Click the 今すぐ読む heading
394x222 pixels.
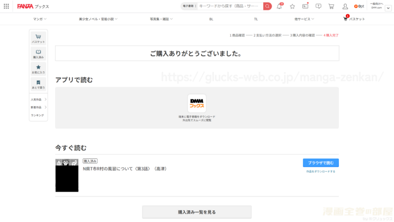coord(71,148)
